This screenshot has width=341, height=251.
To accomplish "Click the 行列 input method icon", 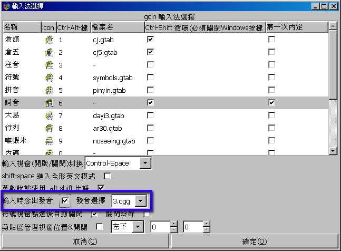I will (x=49, y=128).
